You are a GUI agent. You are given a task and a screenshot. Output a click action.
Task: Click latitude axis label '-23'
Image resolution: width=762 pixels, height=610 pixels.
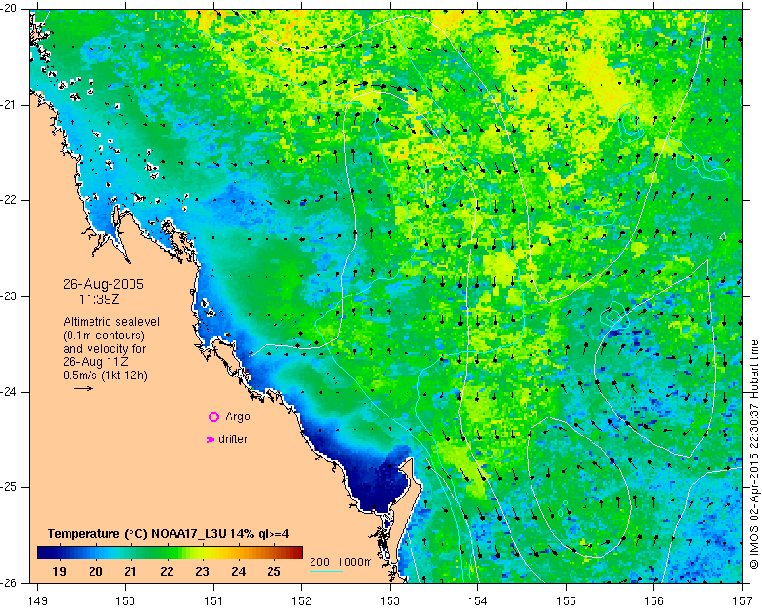[x=10, y=296]
